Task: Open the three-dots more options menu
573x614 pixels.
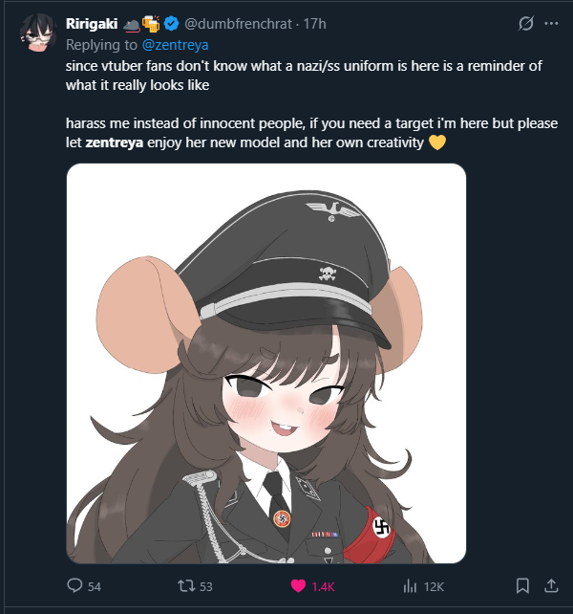Action: 551,24
